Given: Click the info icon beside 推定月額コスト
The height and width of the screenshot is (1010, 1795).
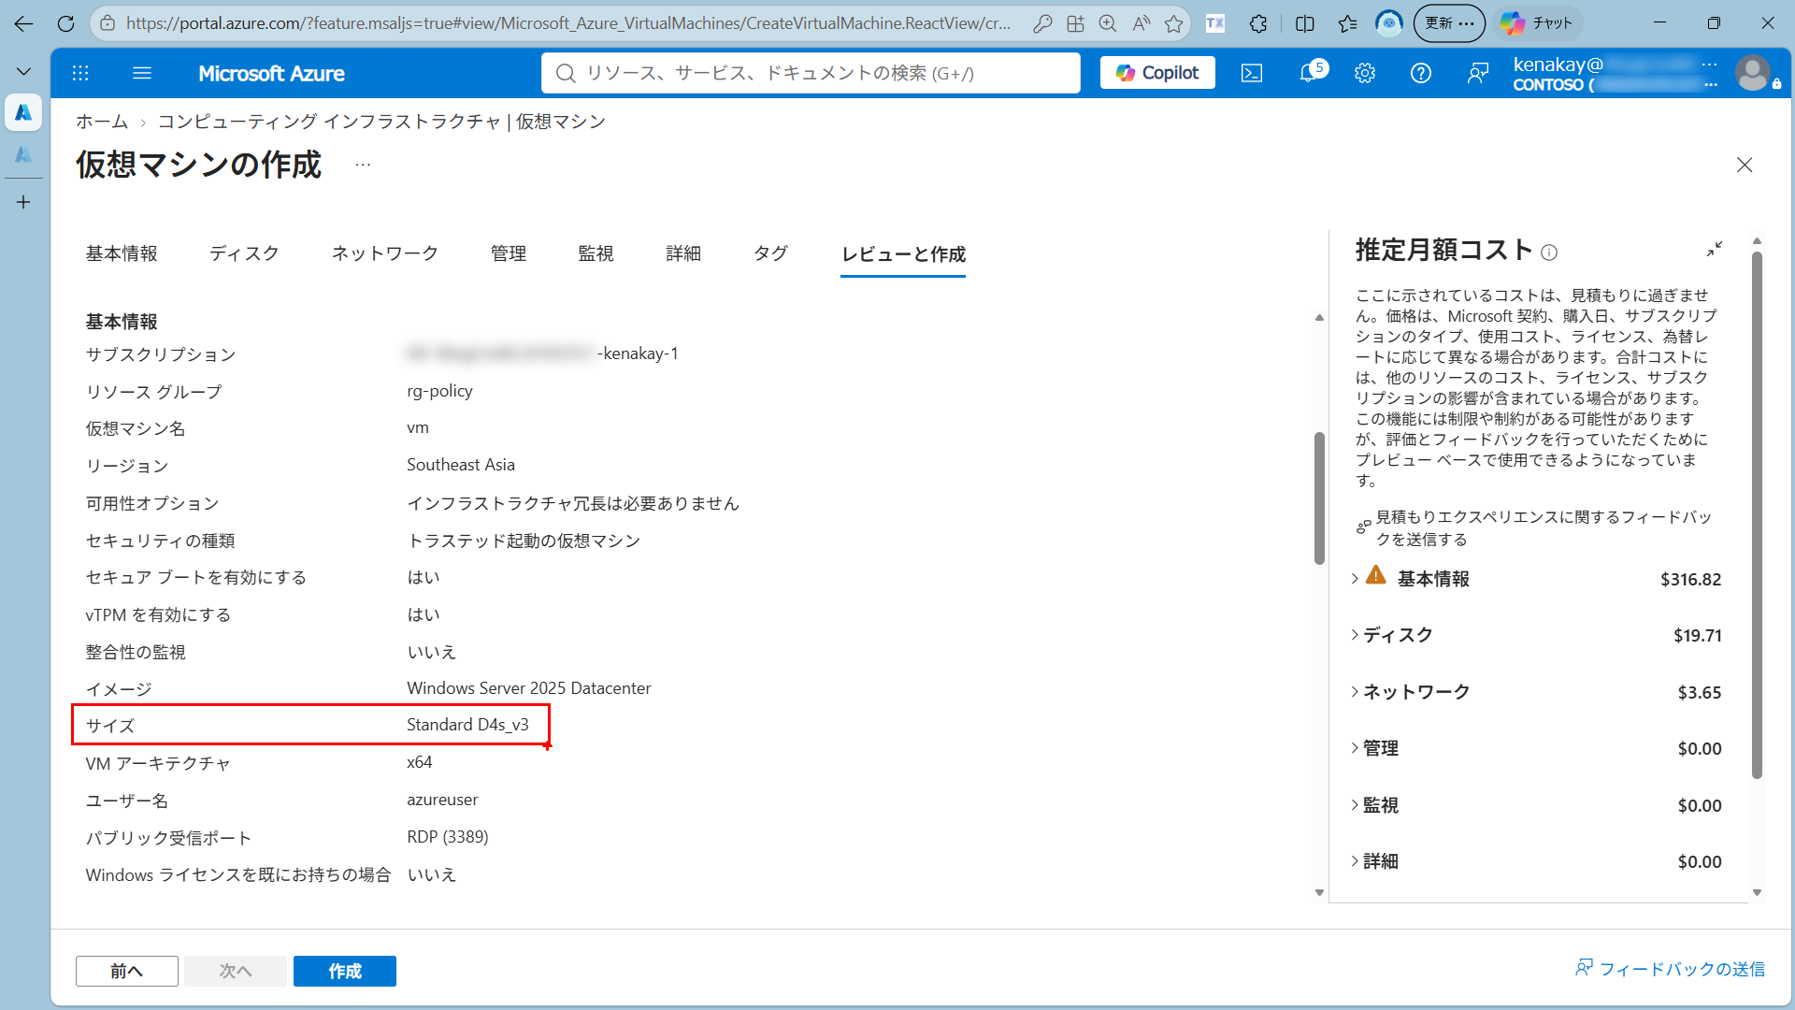Looking at the screenshot, I should [x=1549, y=252].
